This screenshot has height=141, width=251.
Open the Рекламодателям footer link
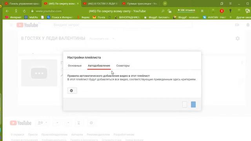point(98,135)
